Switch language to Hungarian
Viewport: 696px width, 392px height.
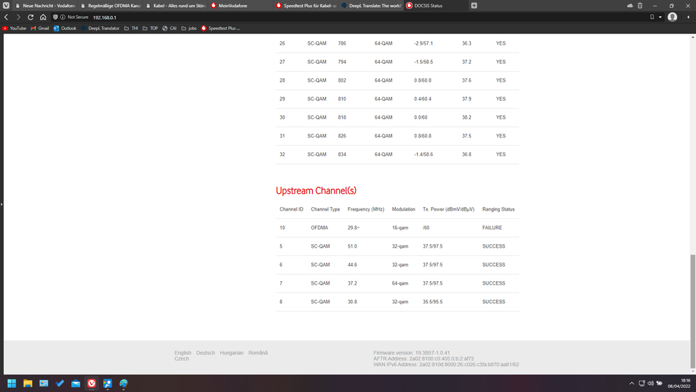pyautogui.click(x=232, y=353)
